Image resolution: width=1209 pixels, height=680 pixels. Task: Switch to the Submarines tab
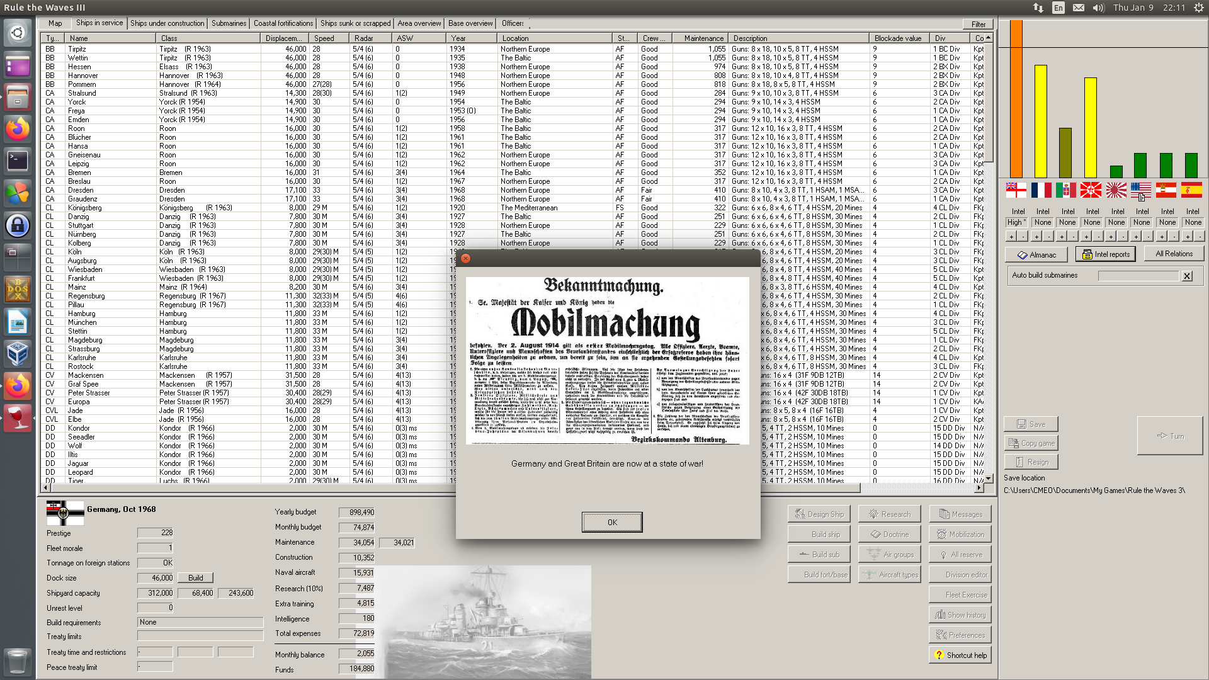[x=229, y=23]
